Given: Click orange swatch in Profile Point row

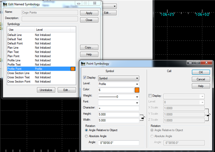Looking at the screenshot, I should (x=73, y=69).
